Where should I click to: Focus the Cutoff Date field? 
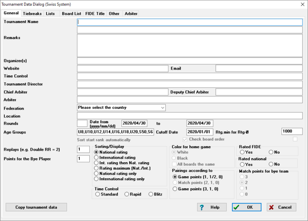[x=200, y=132]
